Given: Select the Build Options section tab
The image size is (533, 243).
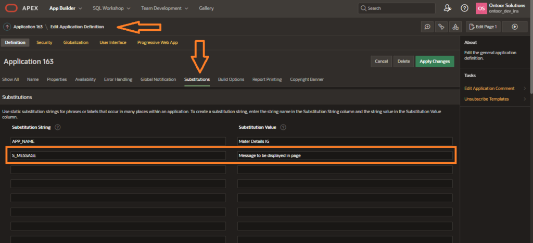Looking at the screenshot, I should (x=231, y=79).
